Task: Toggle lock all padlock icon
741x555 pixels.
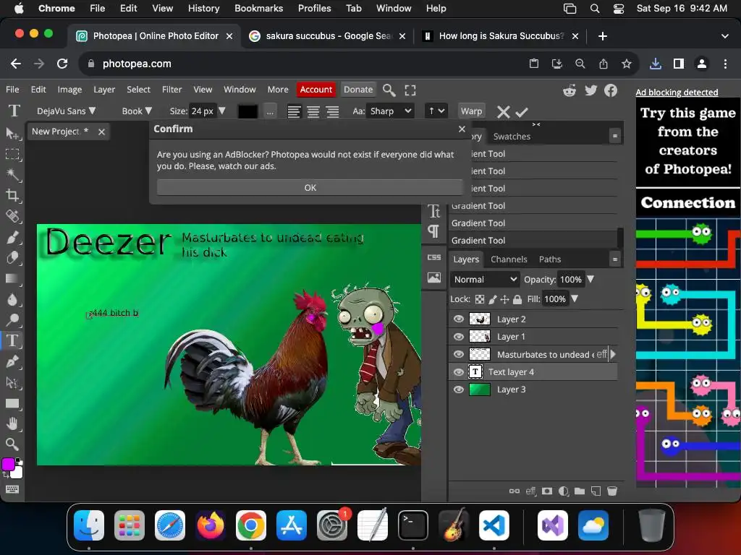Action: coord(517,299)
